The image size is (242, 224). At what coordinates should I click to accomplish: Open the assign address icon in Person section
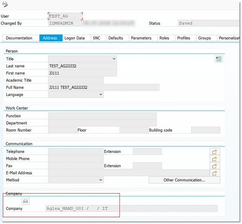219,59
